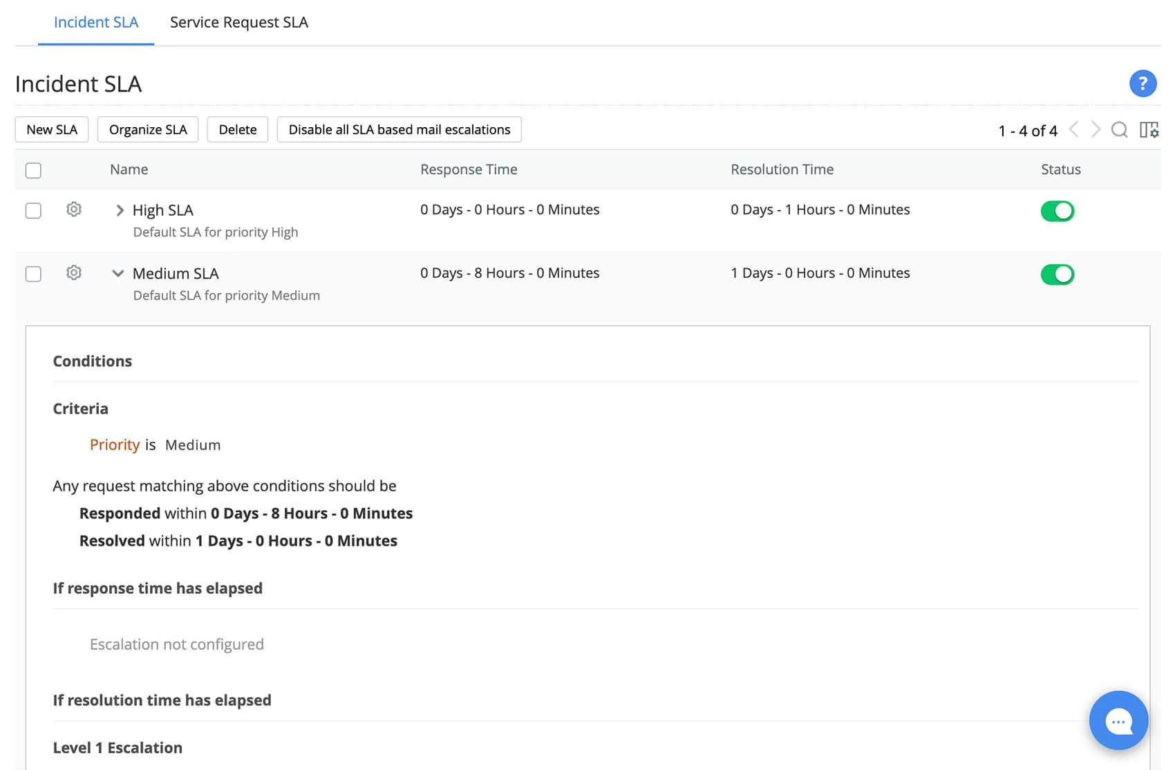
Task: Open the help question mark icon
Action: coord(1143,84)
